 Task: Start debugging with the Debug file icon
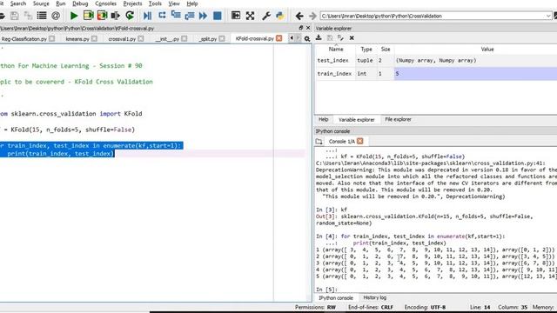pos(147,16)
